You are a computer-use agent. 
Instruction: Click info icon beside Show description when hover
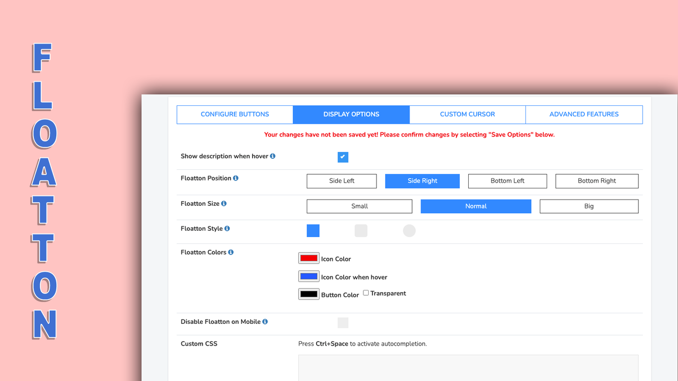(273, 156)
